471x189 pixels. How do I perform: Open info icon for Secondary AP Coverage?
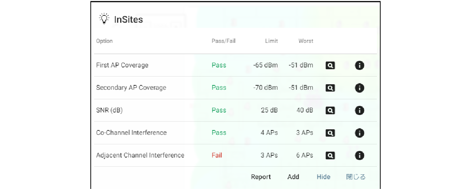pyautogui.click(x=359, y=88)
